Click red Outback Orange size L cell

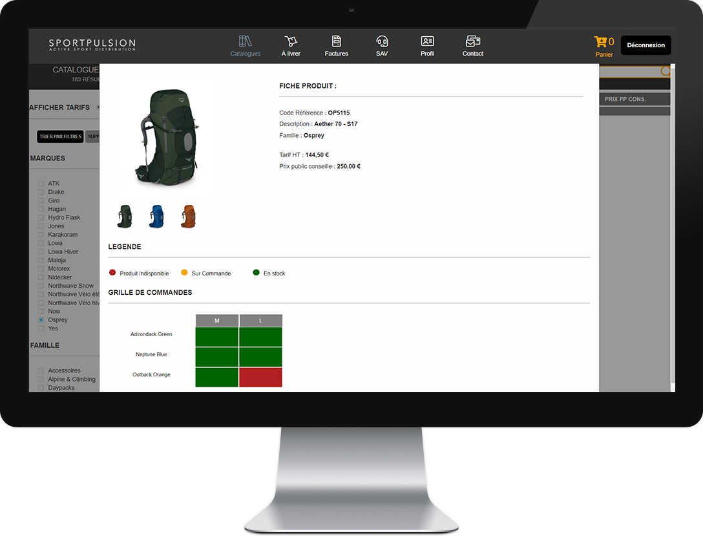pos(261,377)
